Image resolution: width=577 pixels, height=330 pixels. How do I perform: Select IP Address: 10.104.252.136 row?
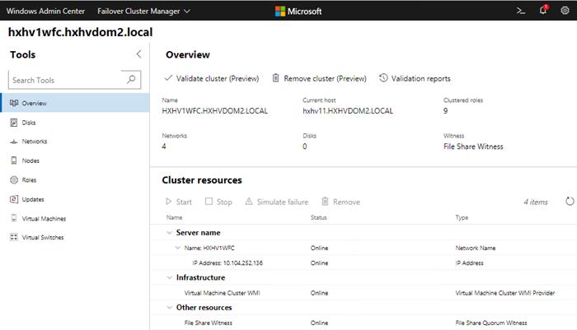pos(364,263)
